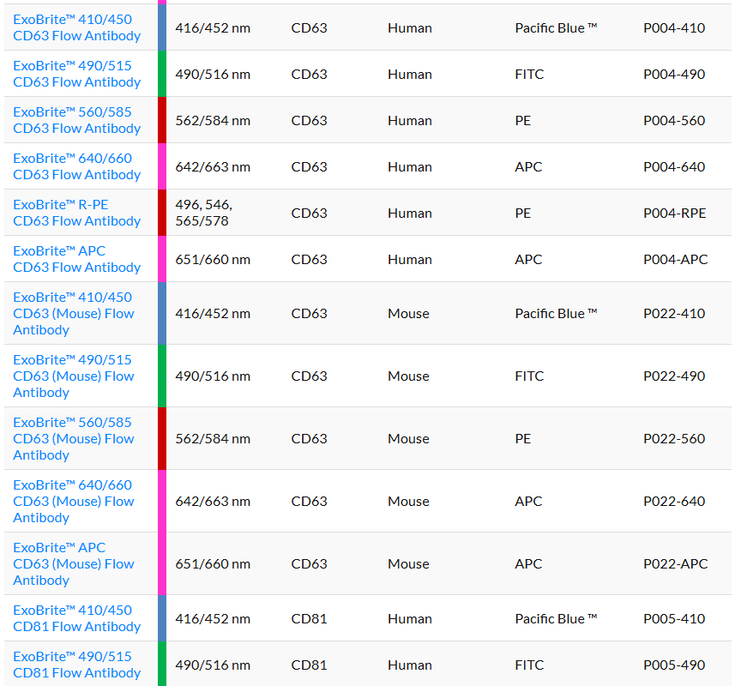
Task: Click 562/584 nm in P004-560 row
Action: pos(213,121)
